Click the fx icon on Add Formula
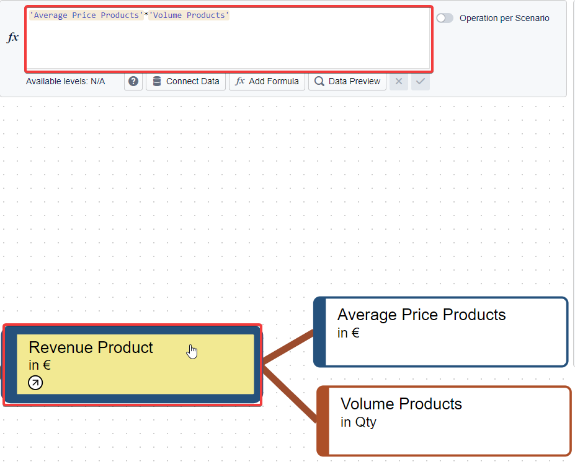The height and width of the screenshot is (462, 575). pyautogui.click(x=240, y=81)
